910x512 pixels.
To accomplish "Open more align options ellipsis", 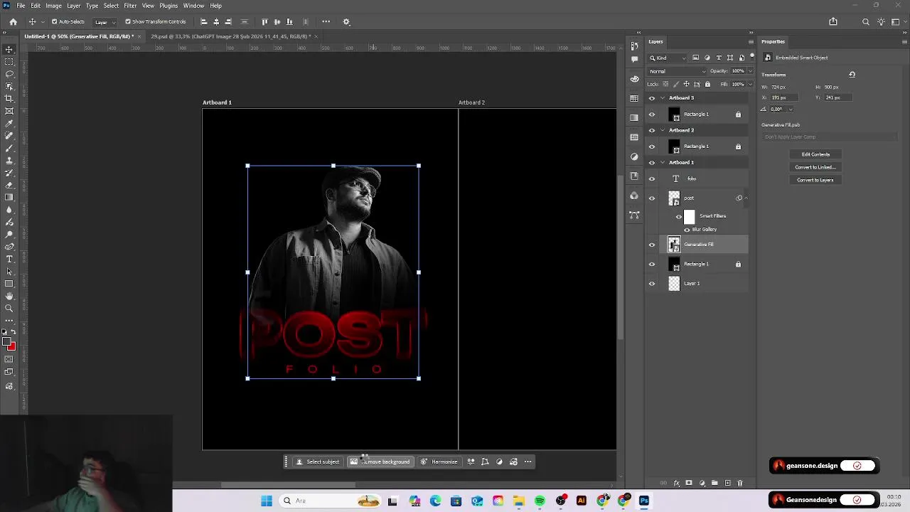I will tap(326, 22).
